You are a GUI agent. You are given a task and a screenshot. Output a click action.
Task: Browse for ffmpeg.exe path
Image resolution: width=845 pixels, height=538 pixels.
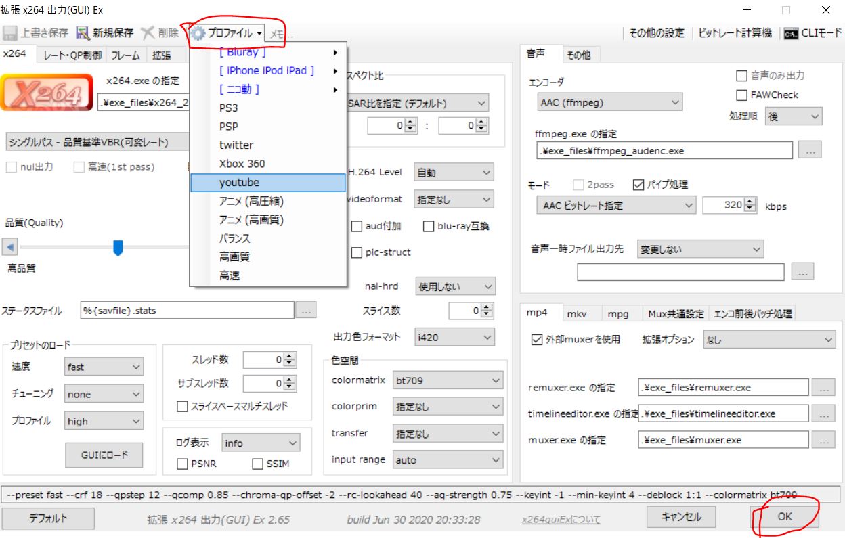(810, 150)
